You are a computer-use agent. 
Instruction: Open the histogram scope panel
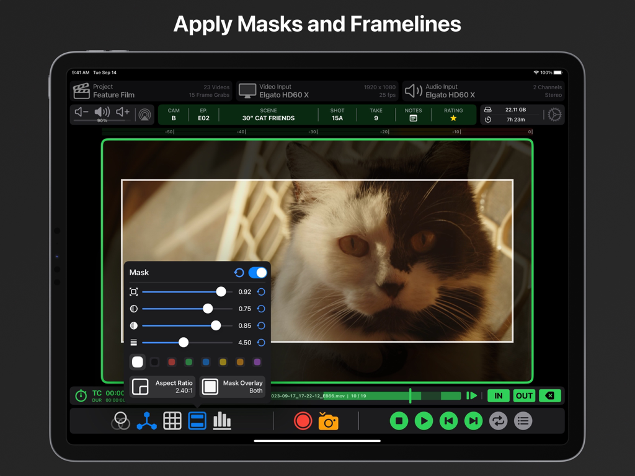coord(222,421)
